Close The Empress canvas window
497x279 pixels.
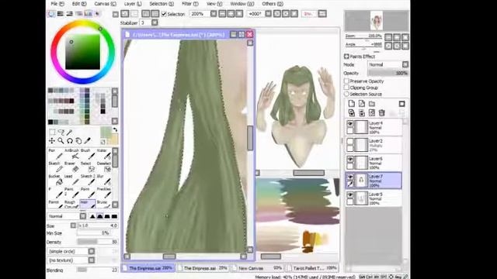250,34
